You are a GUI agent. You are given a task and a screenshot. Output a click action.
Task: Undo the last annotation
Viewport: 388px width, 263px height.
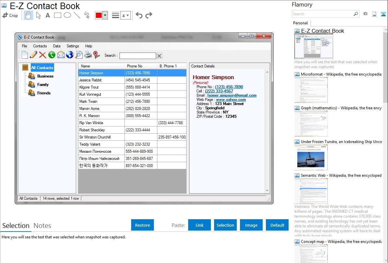pyautogui.click(x=139, y=15)
